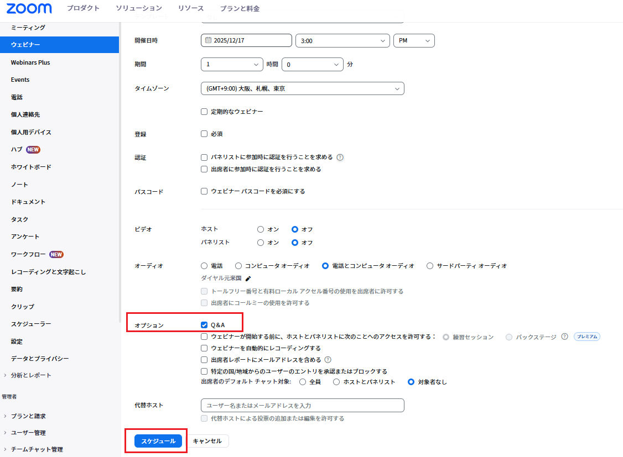The height and width of the screenshot is (457, 623).
Task: Open the calendar icon in date field
Action: (209, 40)
